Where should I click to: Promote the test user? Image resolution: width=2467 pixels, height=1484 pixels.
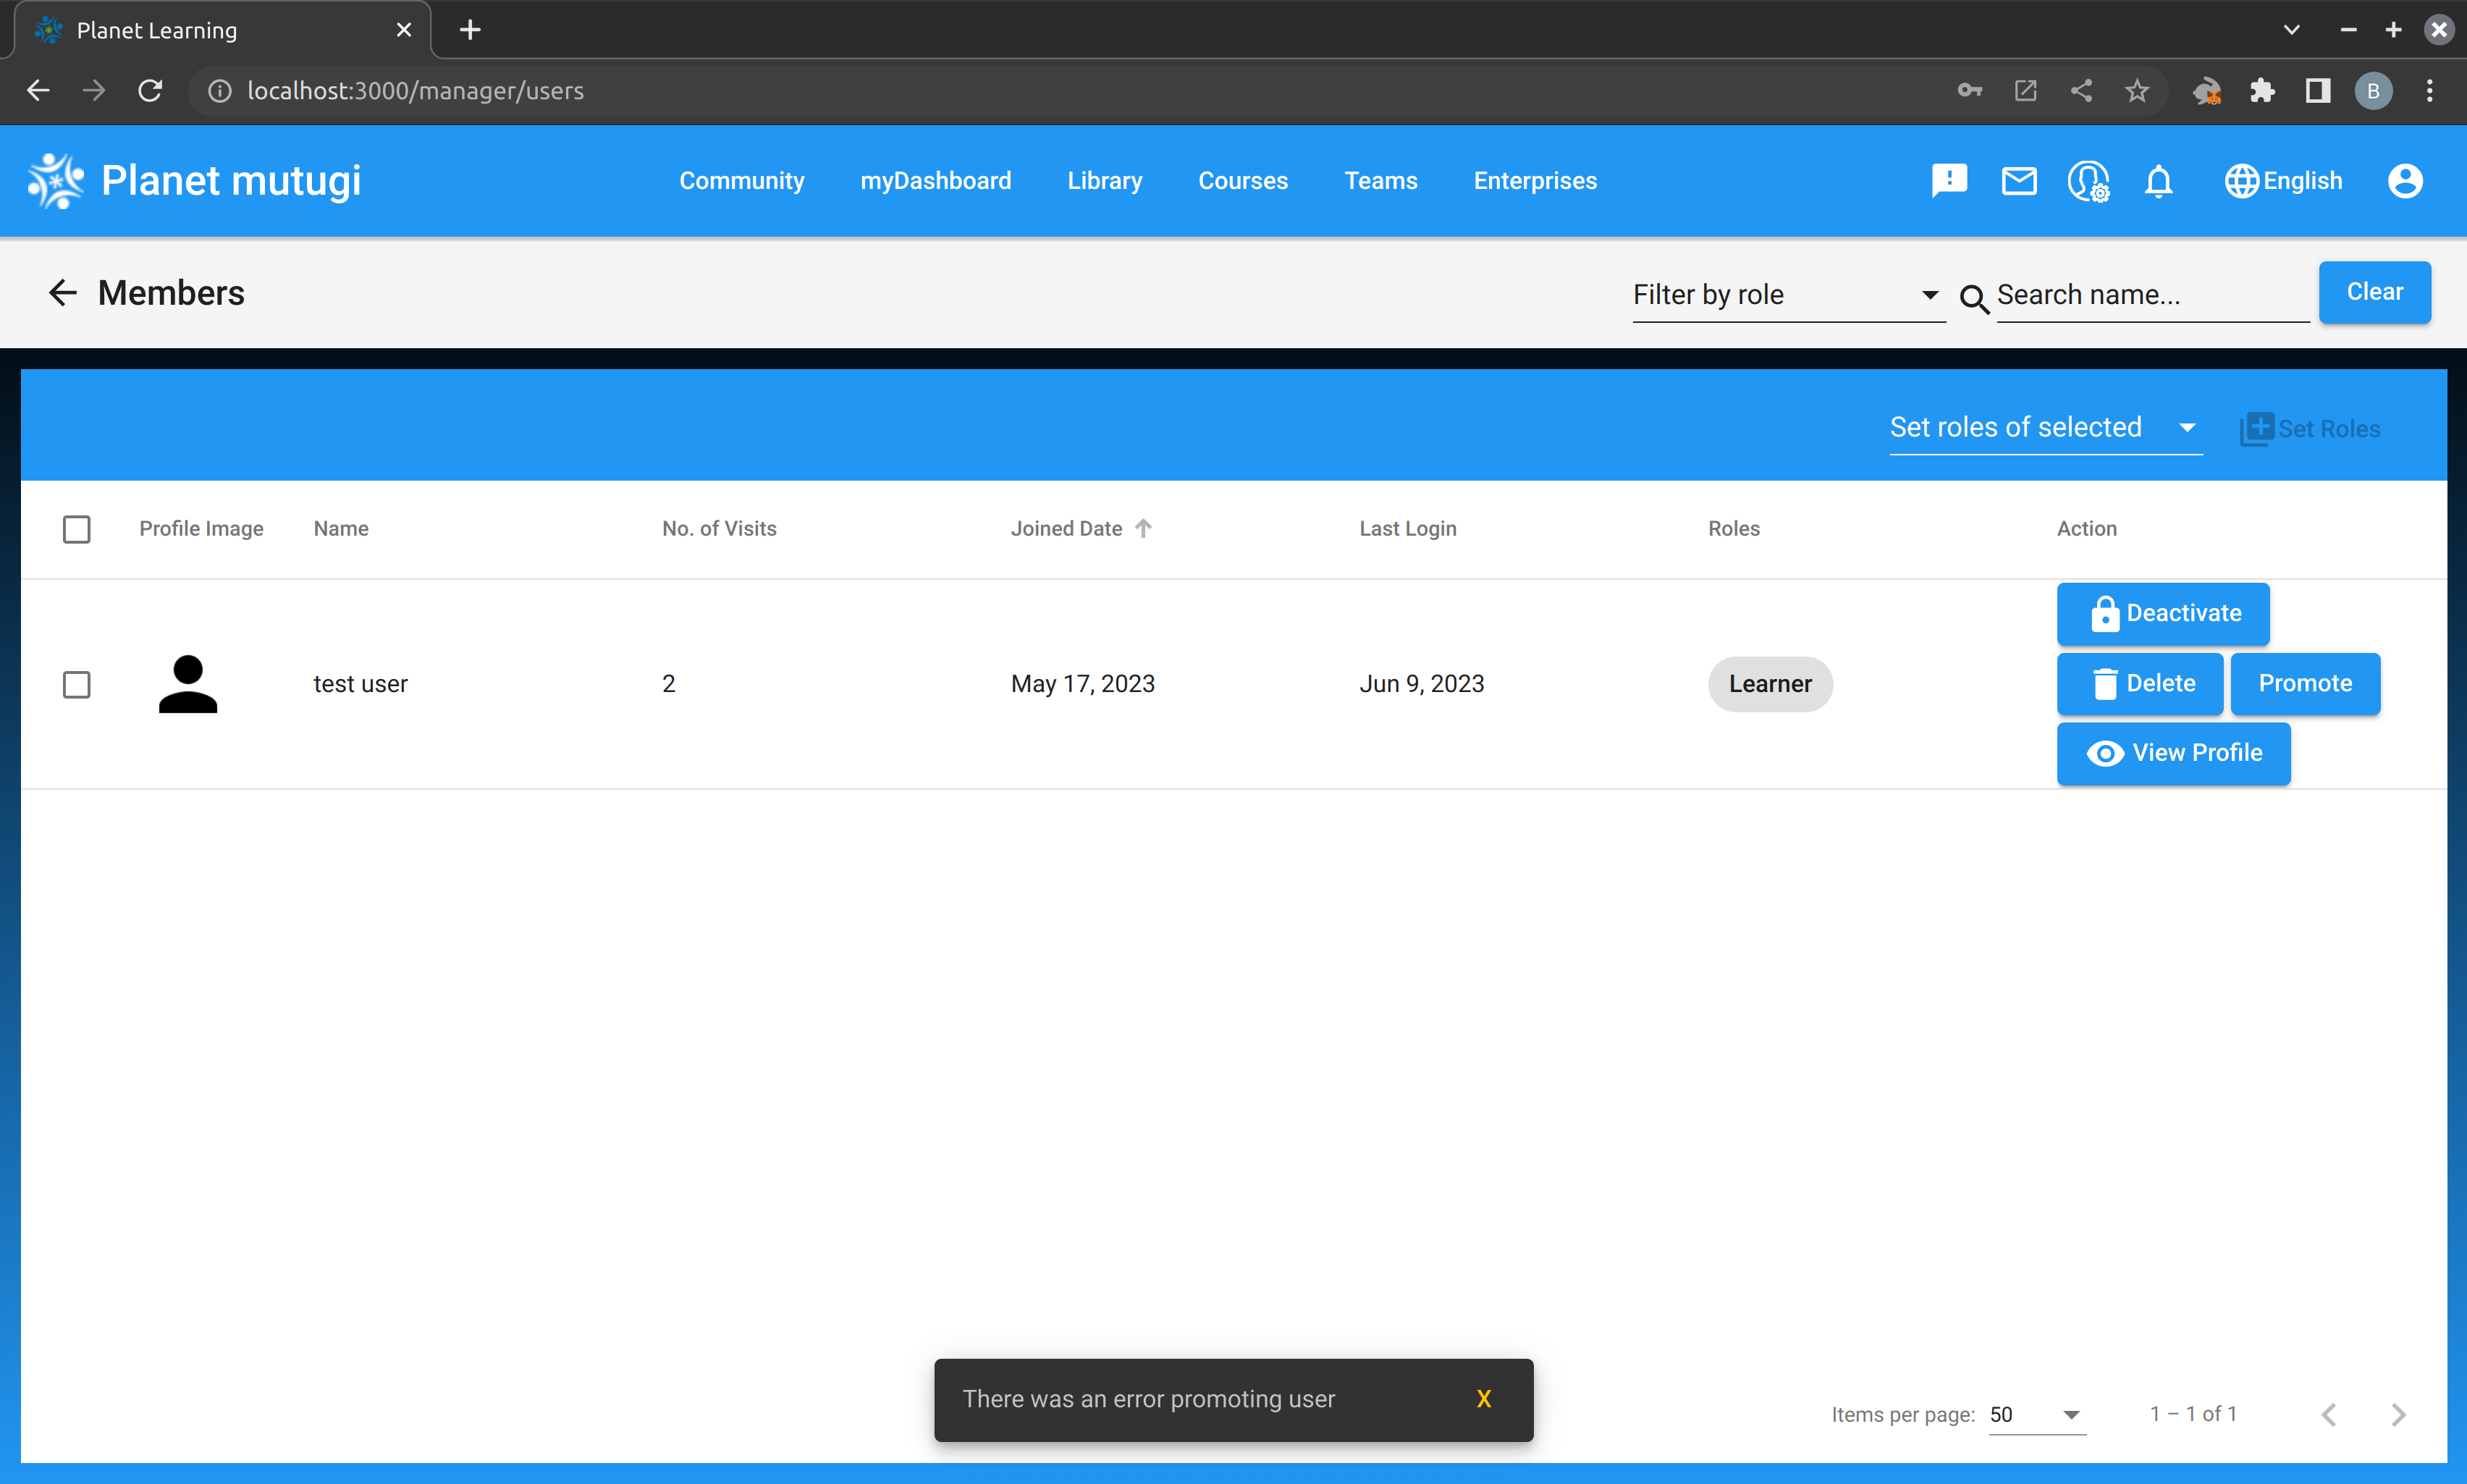(2305, 683)
